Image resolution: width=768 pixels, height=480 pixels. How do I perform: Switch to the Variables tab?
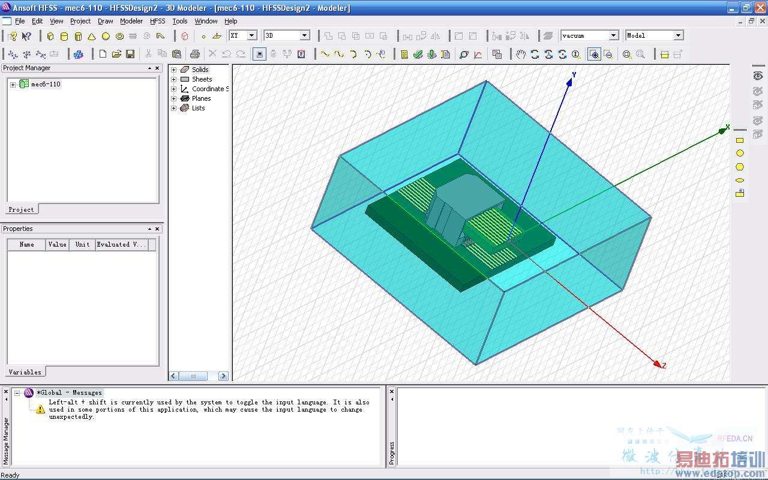tap(25, 372)
